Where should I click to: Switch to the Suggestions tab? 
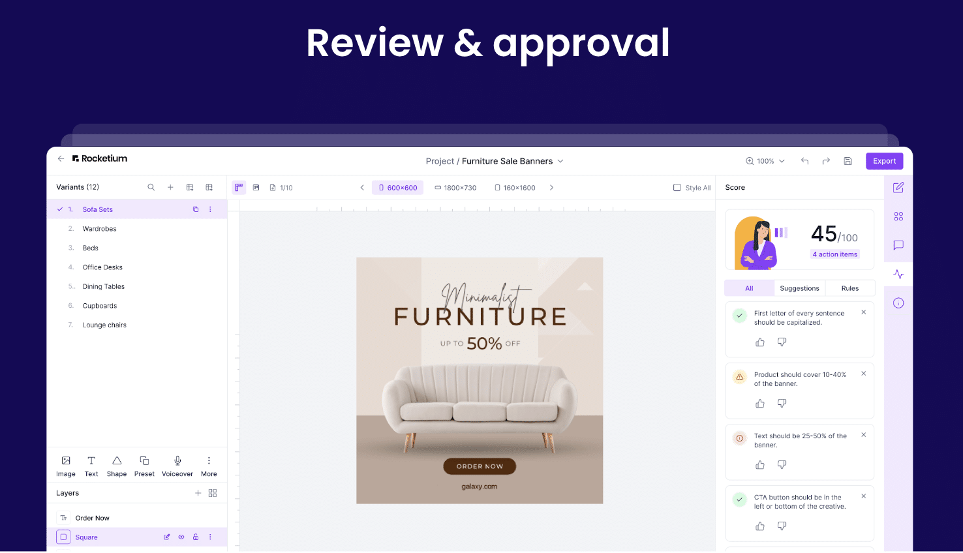[x=799, y=288]
